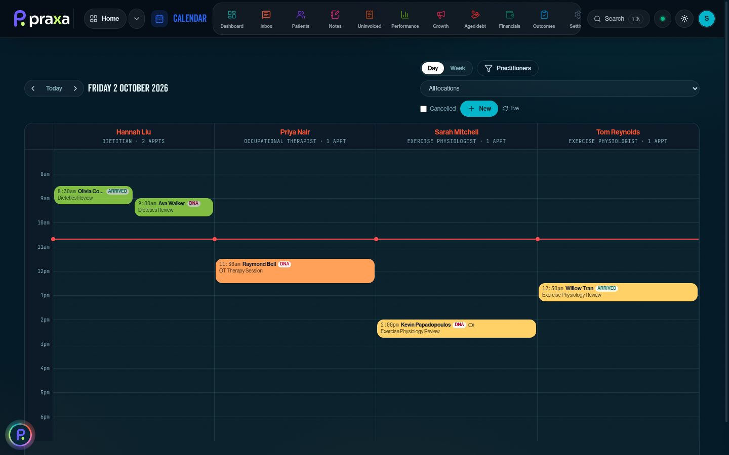This screenshot has width=729, height=455.
Task: Open the dropdown chevron beside Home
Action: (x=137, y=19)
